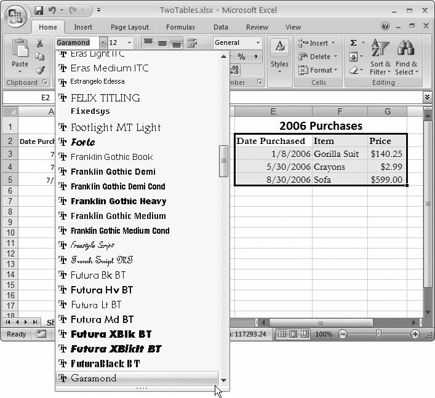This screenshot has height=398, width=435.
Task: Click Delete cells button
Action: click(x=318, y=57)
